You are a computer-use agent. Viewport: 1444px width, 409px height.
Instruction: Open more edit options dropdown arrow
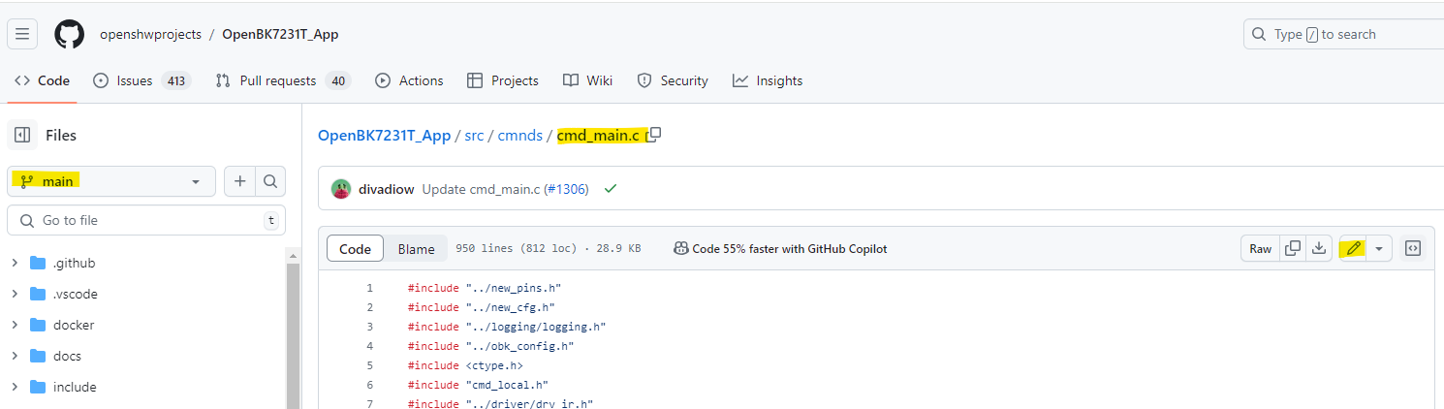(x=1378, y=249)
